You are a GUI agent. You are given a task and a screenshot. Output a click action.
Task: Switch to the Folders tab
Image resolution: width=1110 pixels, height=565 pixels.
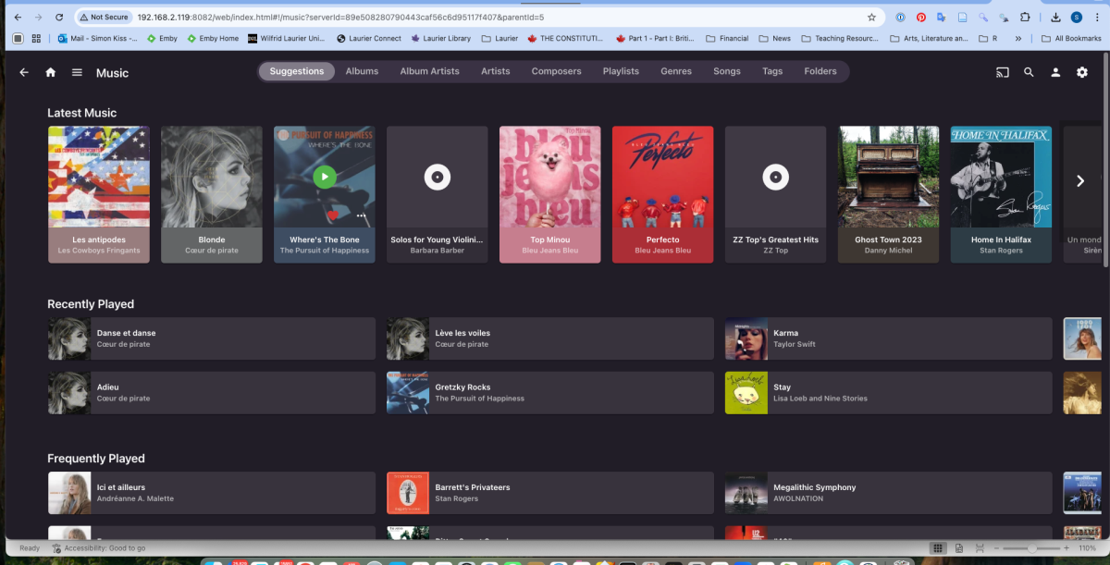(820, 71)
